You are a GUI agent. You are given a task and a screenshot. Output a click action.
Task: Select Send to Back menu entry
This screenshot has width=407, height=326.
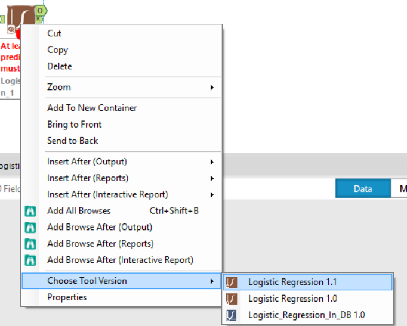coord(73,141)
